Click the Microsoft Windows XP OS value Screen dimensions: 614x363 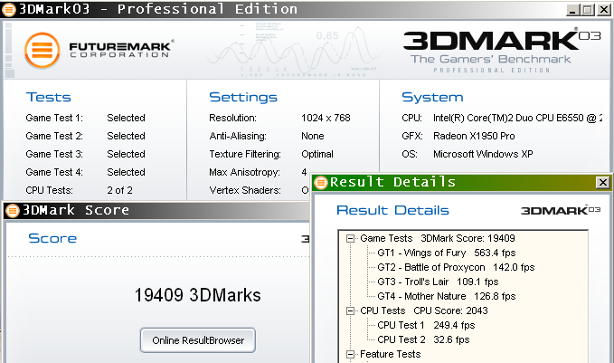pyautogui.click(x=483, y=154)
